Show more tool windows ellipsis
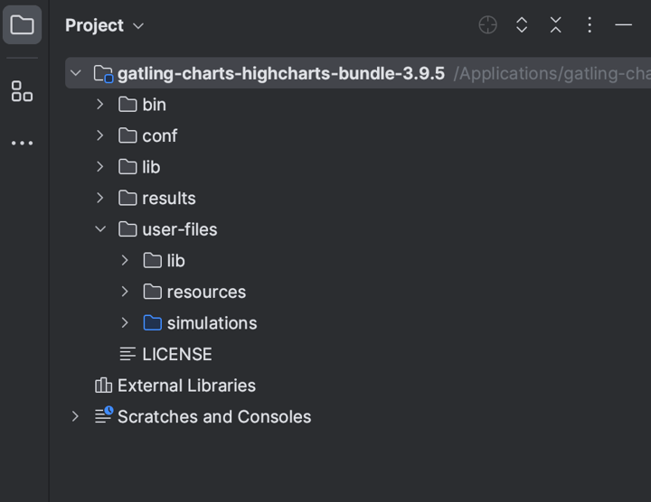 pyautogui.click(x=22, y=143)
